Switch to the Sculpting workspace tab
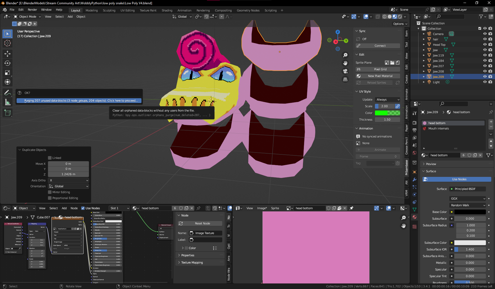 coord(109,10)
